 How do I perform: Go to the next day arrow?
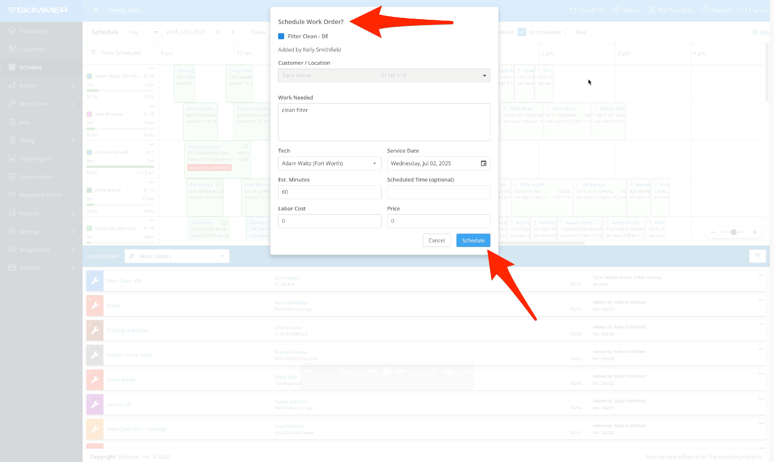232,32
